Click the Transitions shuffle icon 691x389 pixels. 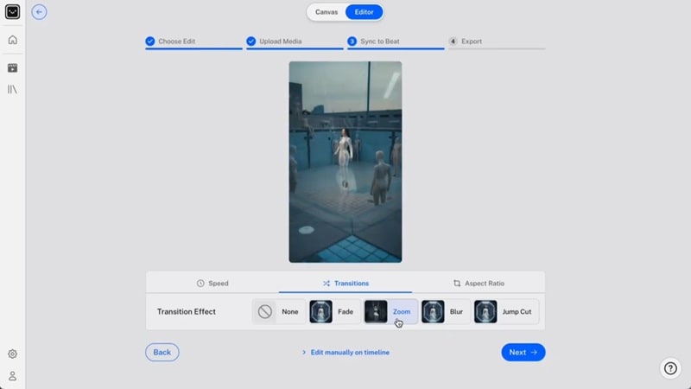[x=326, y=284]
